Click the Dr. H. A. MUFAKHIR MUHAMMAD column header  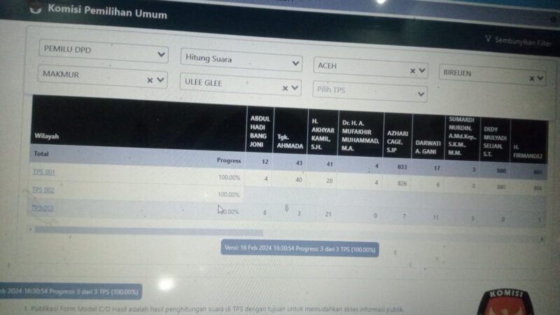pos(360,136)
